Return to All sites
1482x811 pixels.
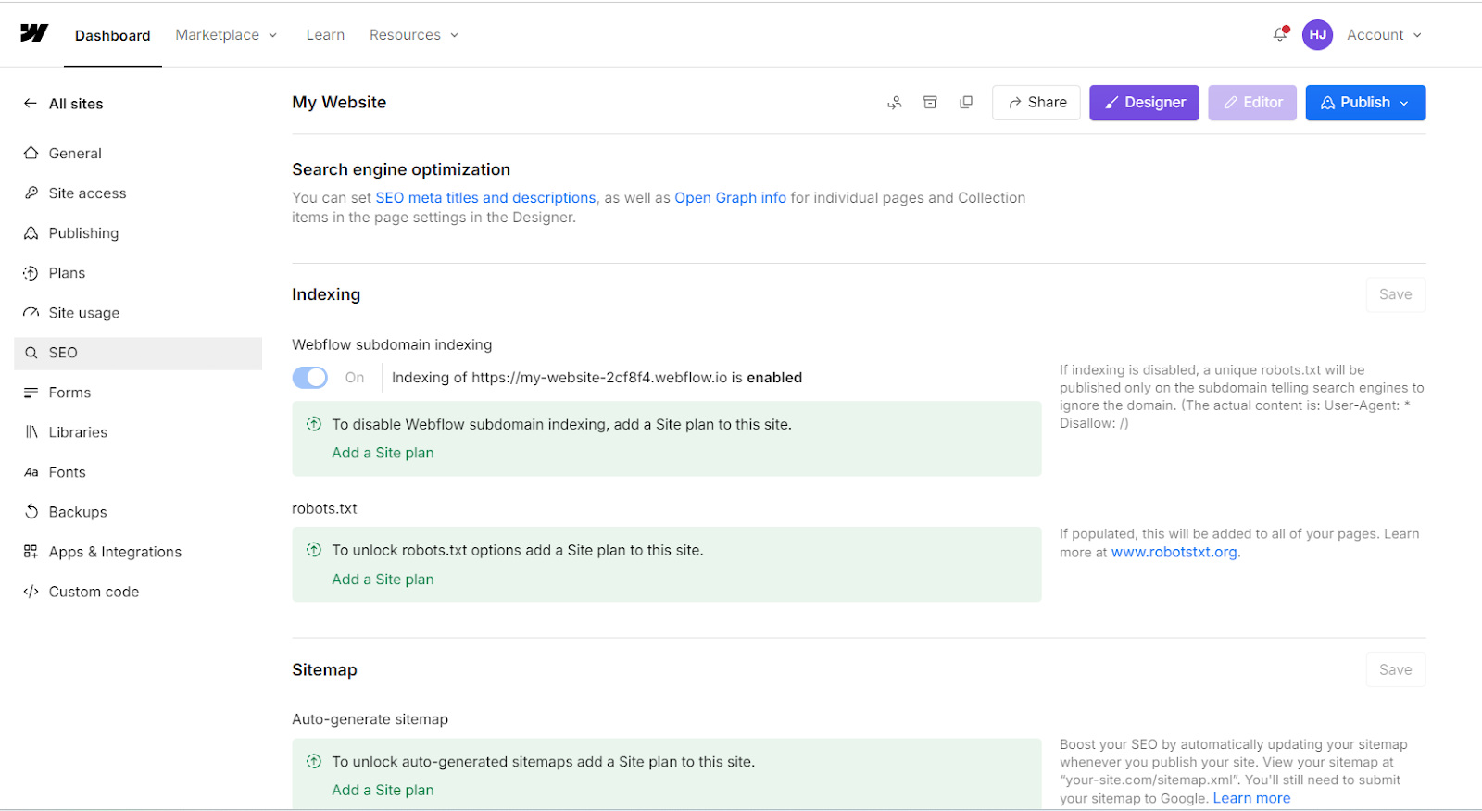pos(76,104)
